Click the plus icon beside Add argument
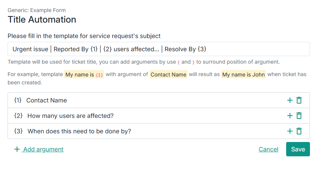The height and width of the screenshot is (174, 330). pyautogui.click(x=17, y=149)
